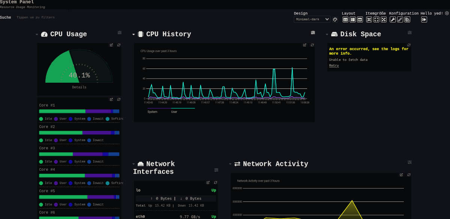The image size is (450, 219).
Task: Click the Resource Usage Monitoring subtitle
Action: click(22, 7)
